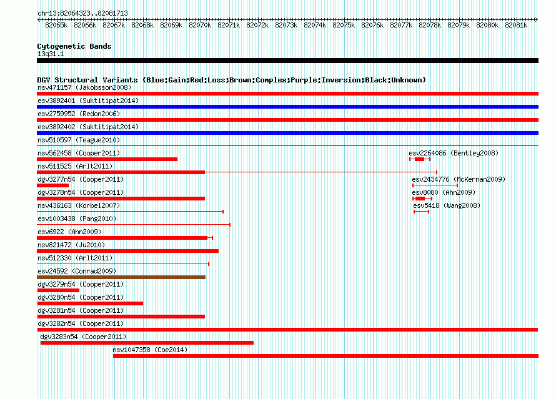Image resolution: width=556 pixels, height=399 pixels.
Task: Open nsv821472 (Ju2010) variant
Action: click(71, 245)
